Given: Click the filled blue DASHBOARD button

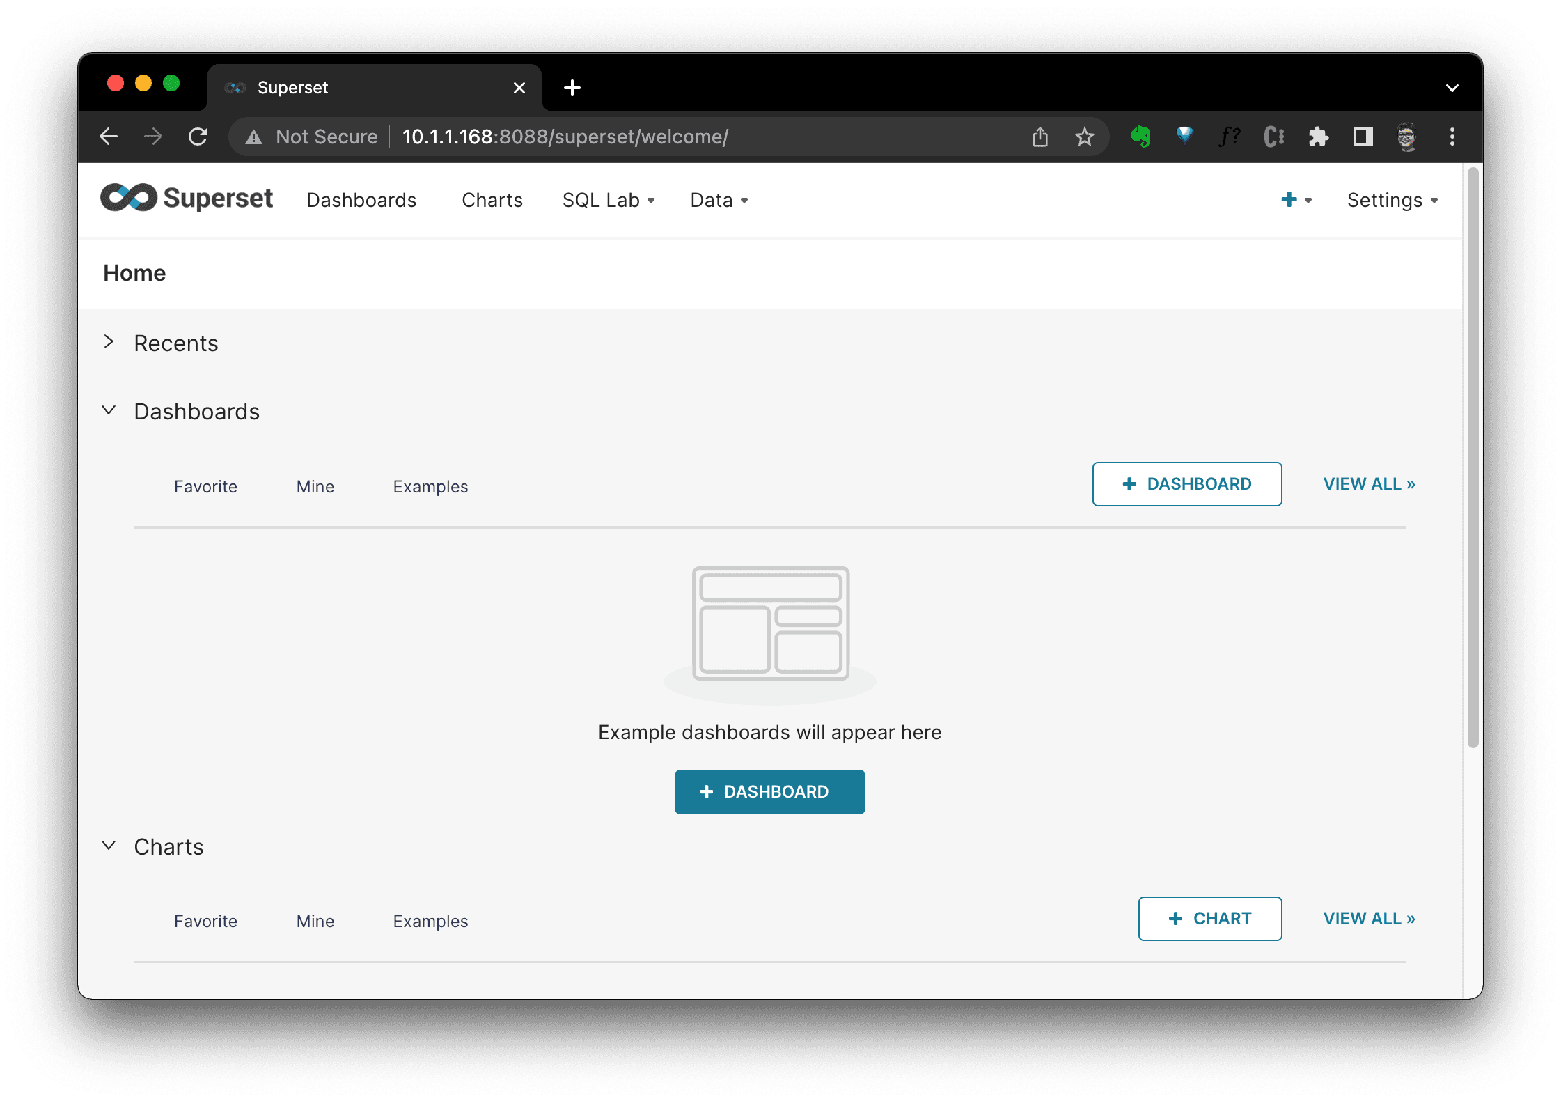Looking at the screenshot, I should click(x=769, y=791).
